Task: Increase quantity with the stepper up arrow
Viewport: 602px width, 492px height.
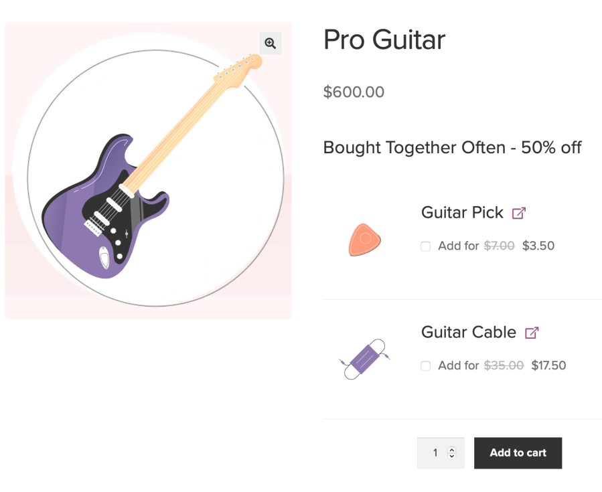Action: click(x=453, y=448)
